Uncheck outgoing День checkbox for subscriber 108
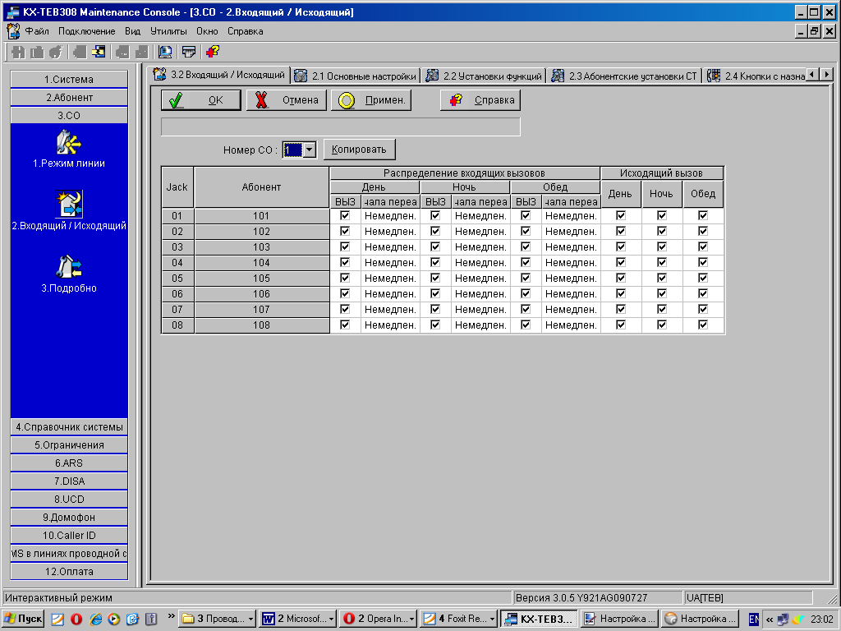841x631 pixels. coord(621,324)
